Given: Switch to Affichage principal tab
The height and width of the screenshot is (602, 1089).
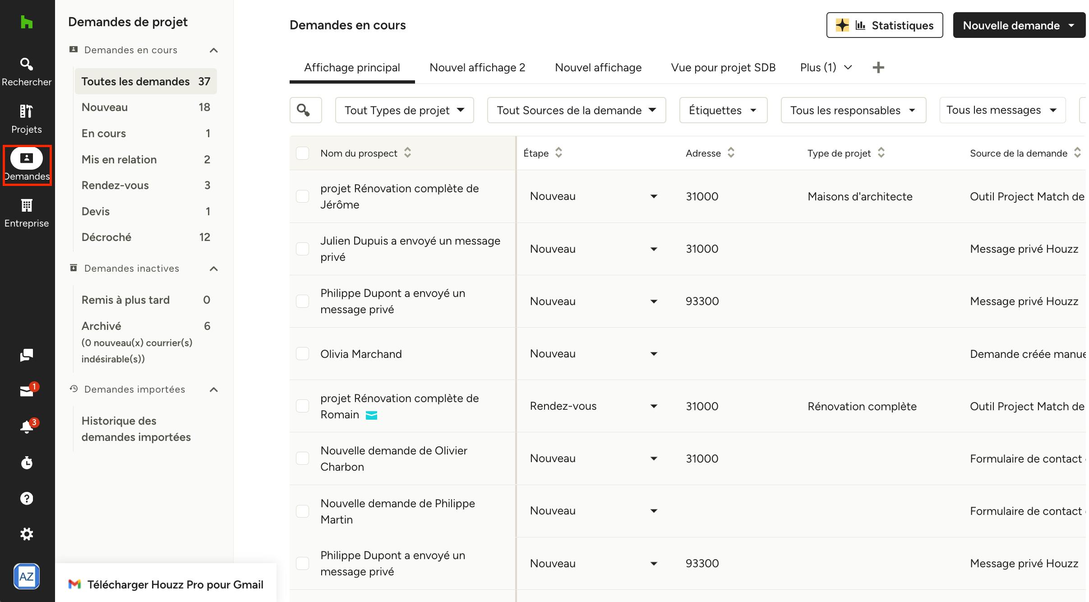Looking at the screenshot, I should coord(352,68).
